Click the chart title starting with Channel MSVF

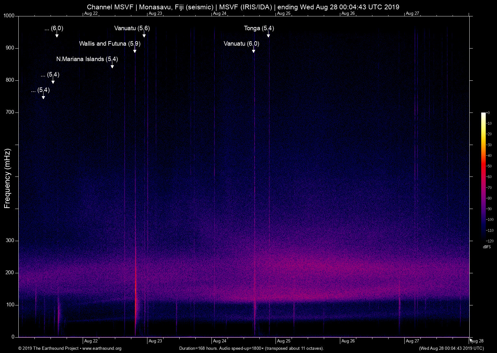[x=243, y=7]
